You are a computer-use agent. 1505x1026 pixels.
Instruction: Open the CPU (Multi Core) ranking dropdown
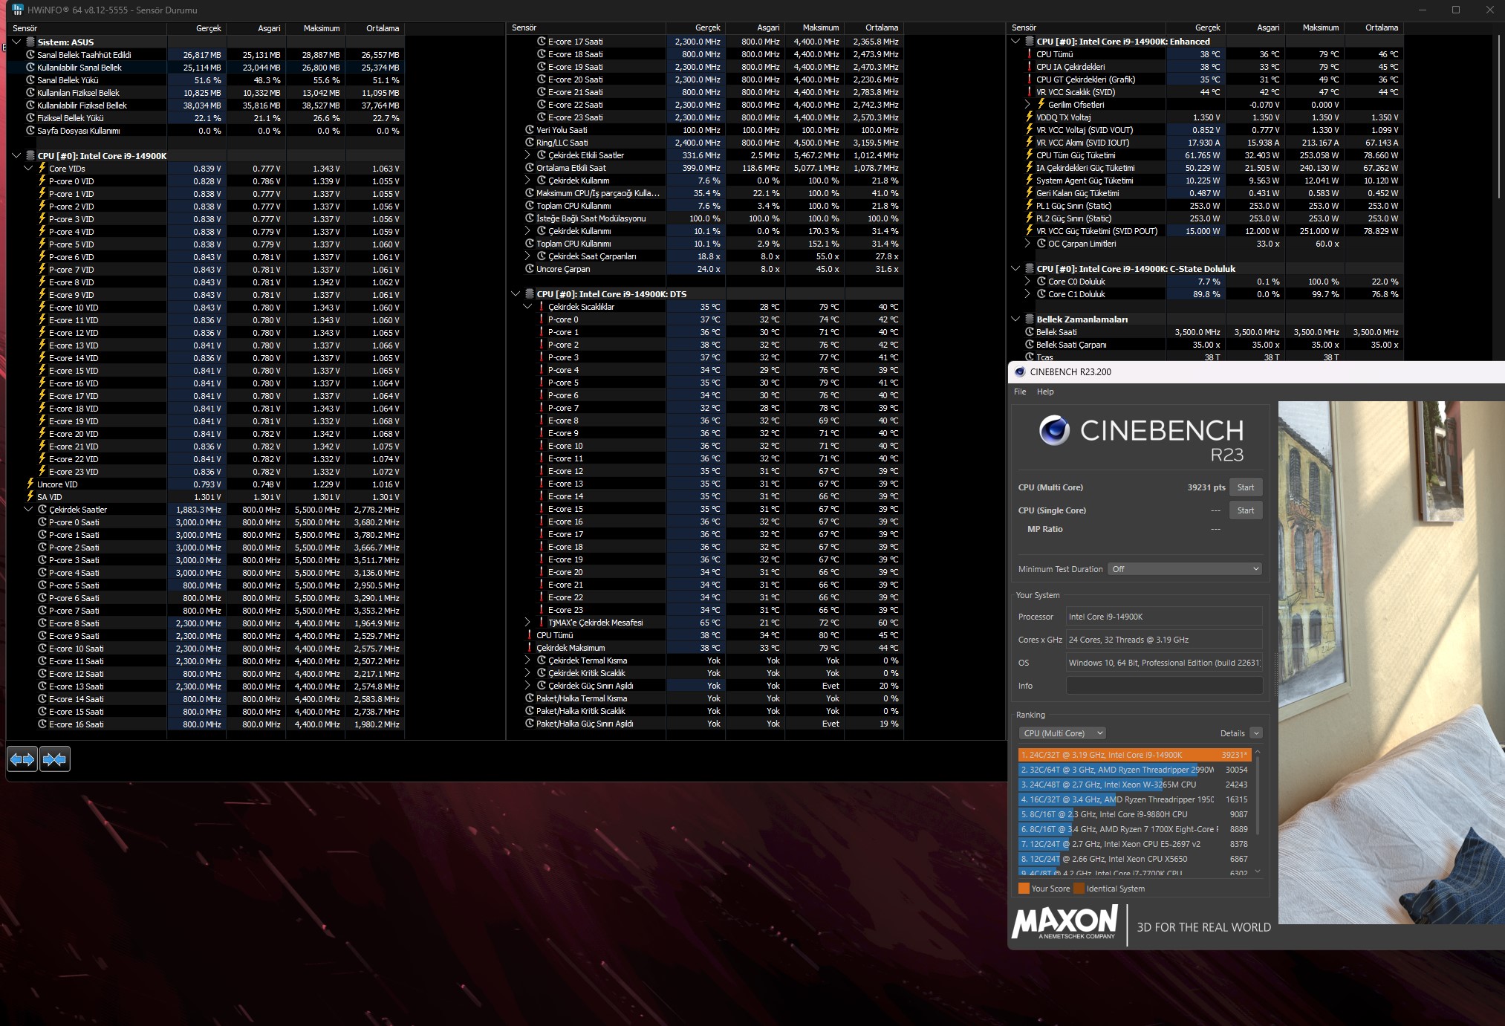tap(1062, 733)
